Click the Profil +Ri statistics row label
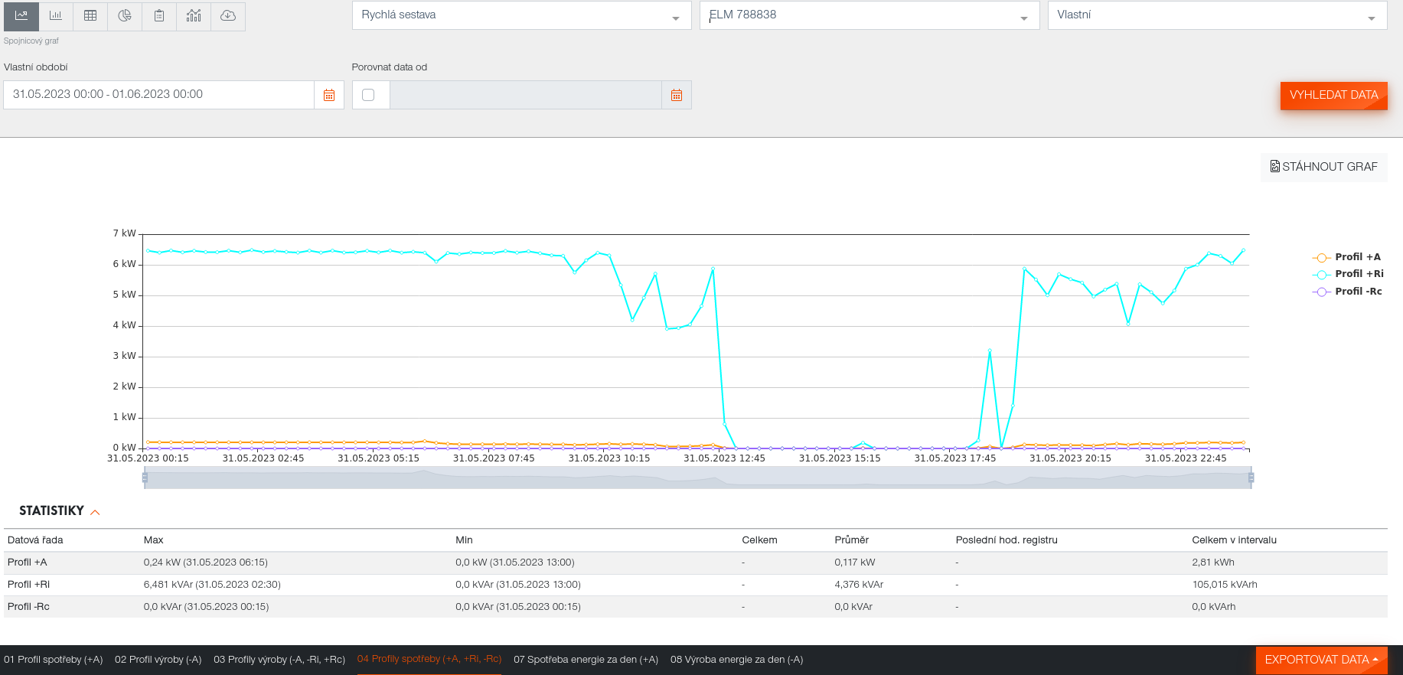 pos(29,585)
